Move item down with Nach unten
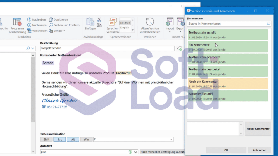Screen dimensions: 278x156 [x=37, y=25]
